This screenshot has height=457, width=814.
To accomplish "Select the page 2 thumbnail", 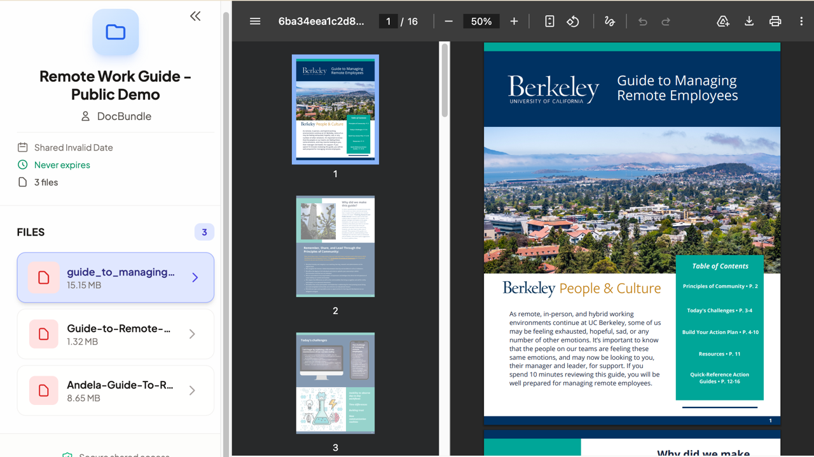I will tap(335, 246).
